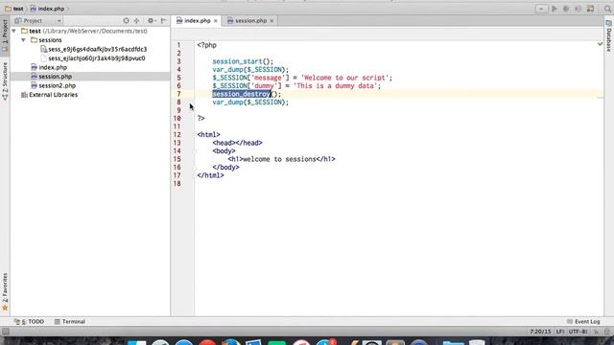Select the sessions folder

pyautogui.click(x=50, y=40)
